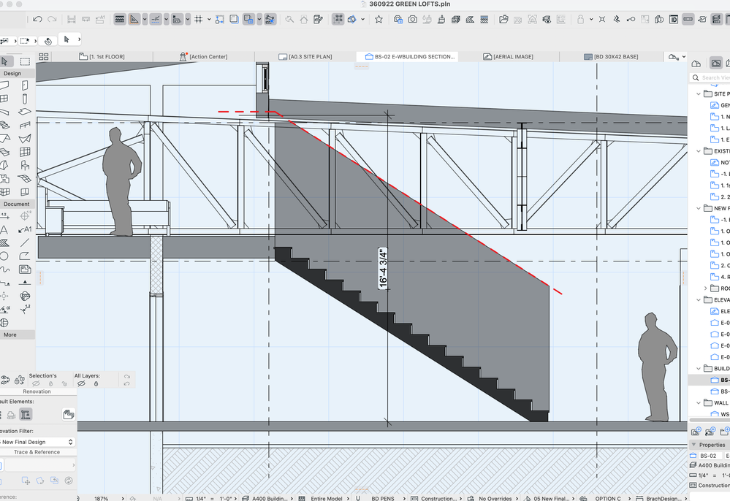Open the BD PENS pen set option

point(383,498)
